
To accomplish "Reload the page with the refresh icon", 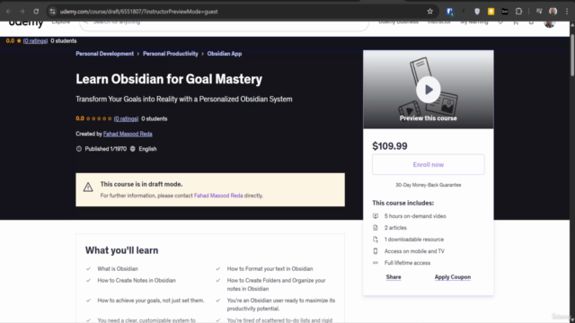I will pos(36,12).
